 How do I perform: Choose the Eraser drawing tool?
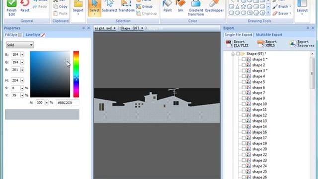(x=282, y=13)
